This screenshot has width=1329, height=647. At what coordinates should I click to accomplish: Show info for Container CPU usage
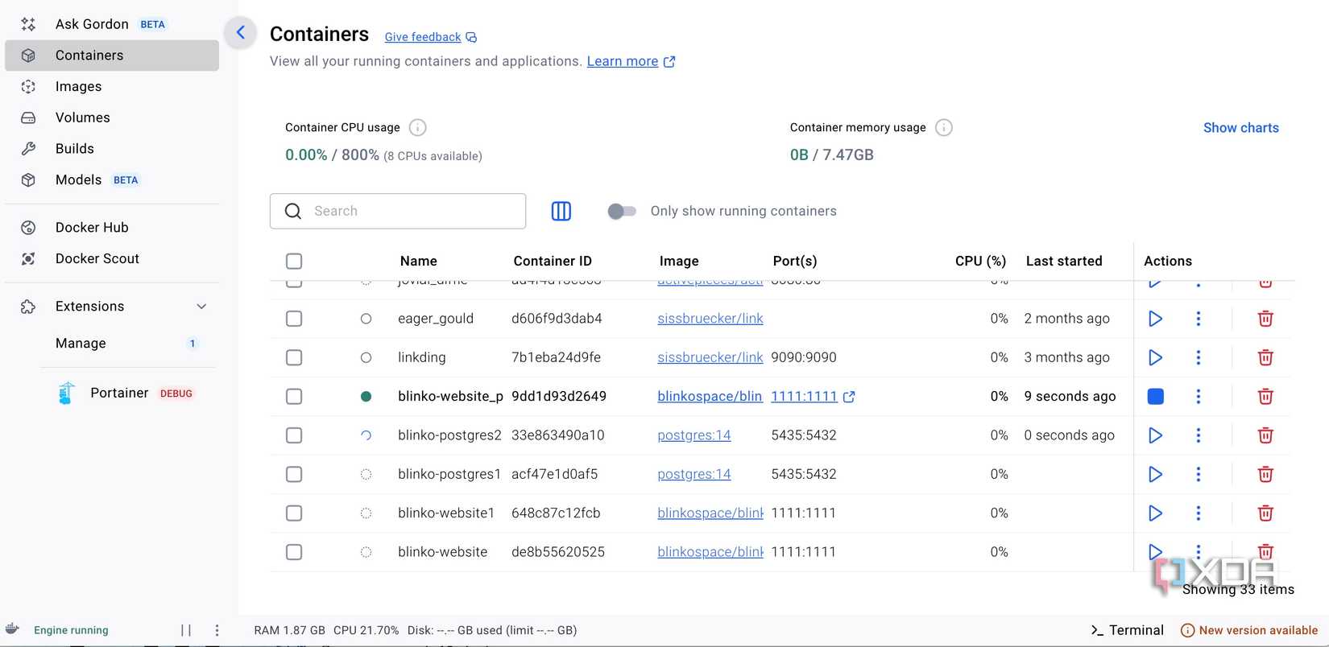click(417, 127)
